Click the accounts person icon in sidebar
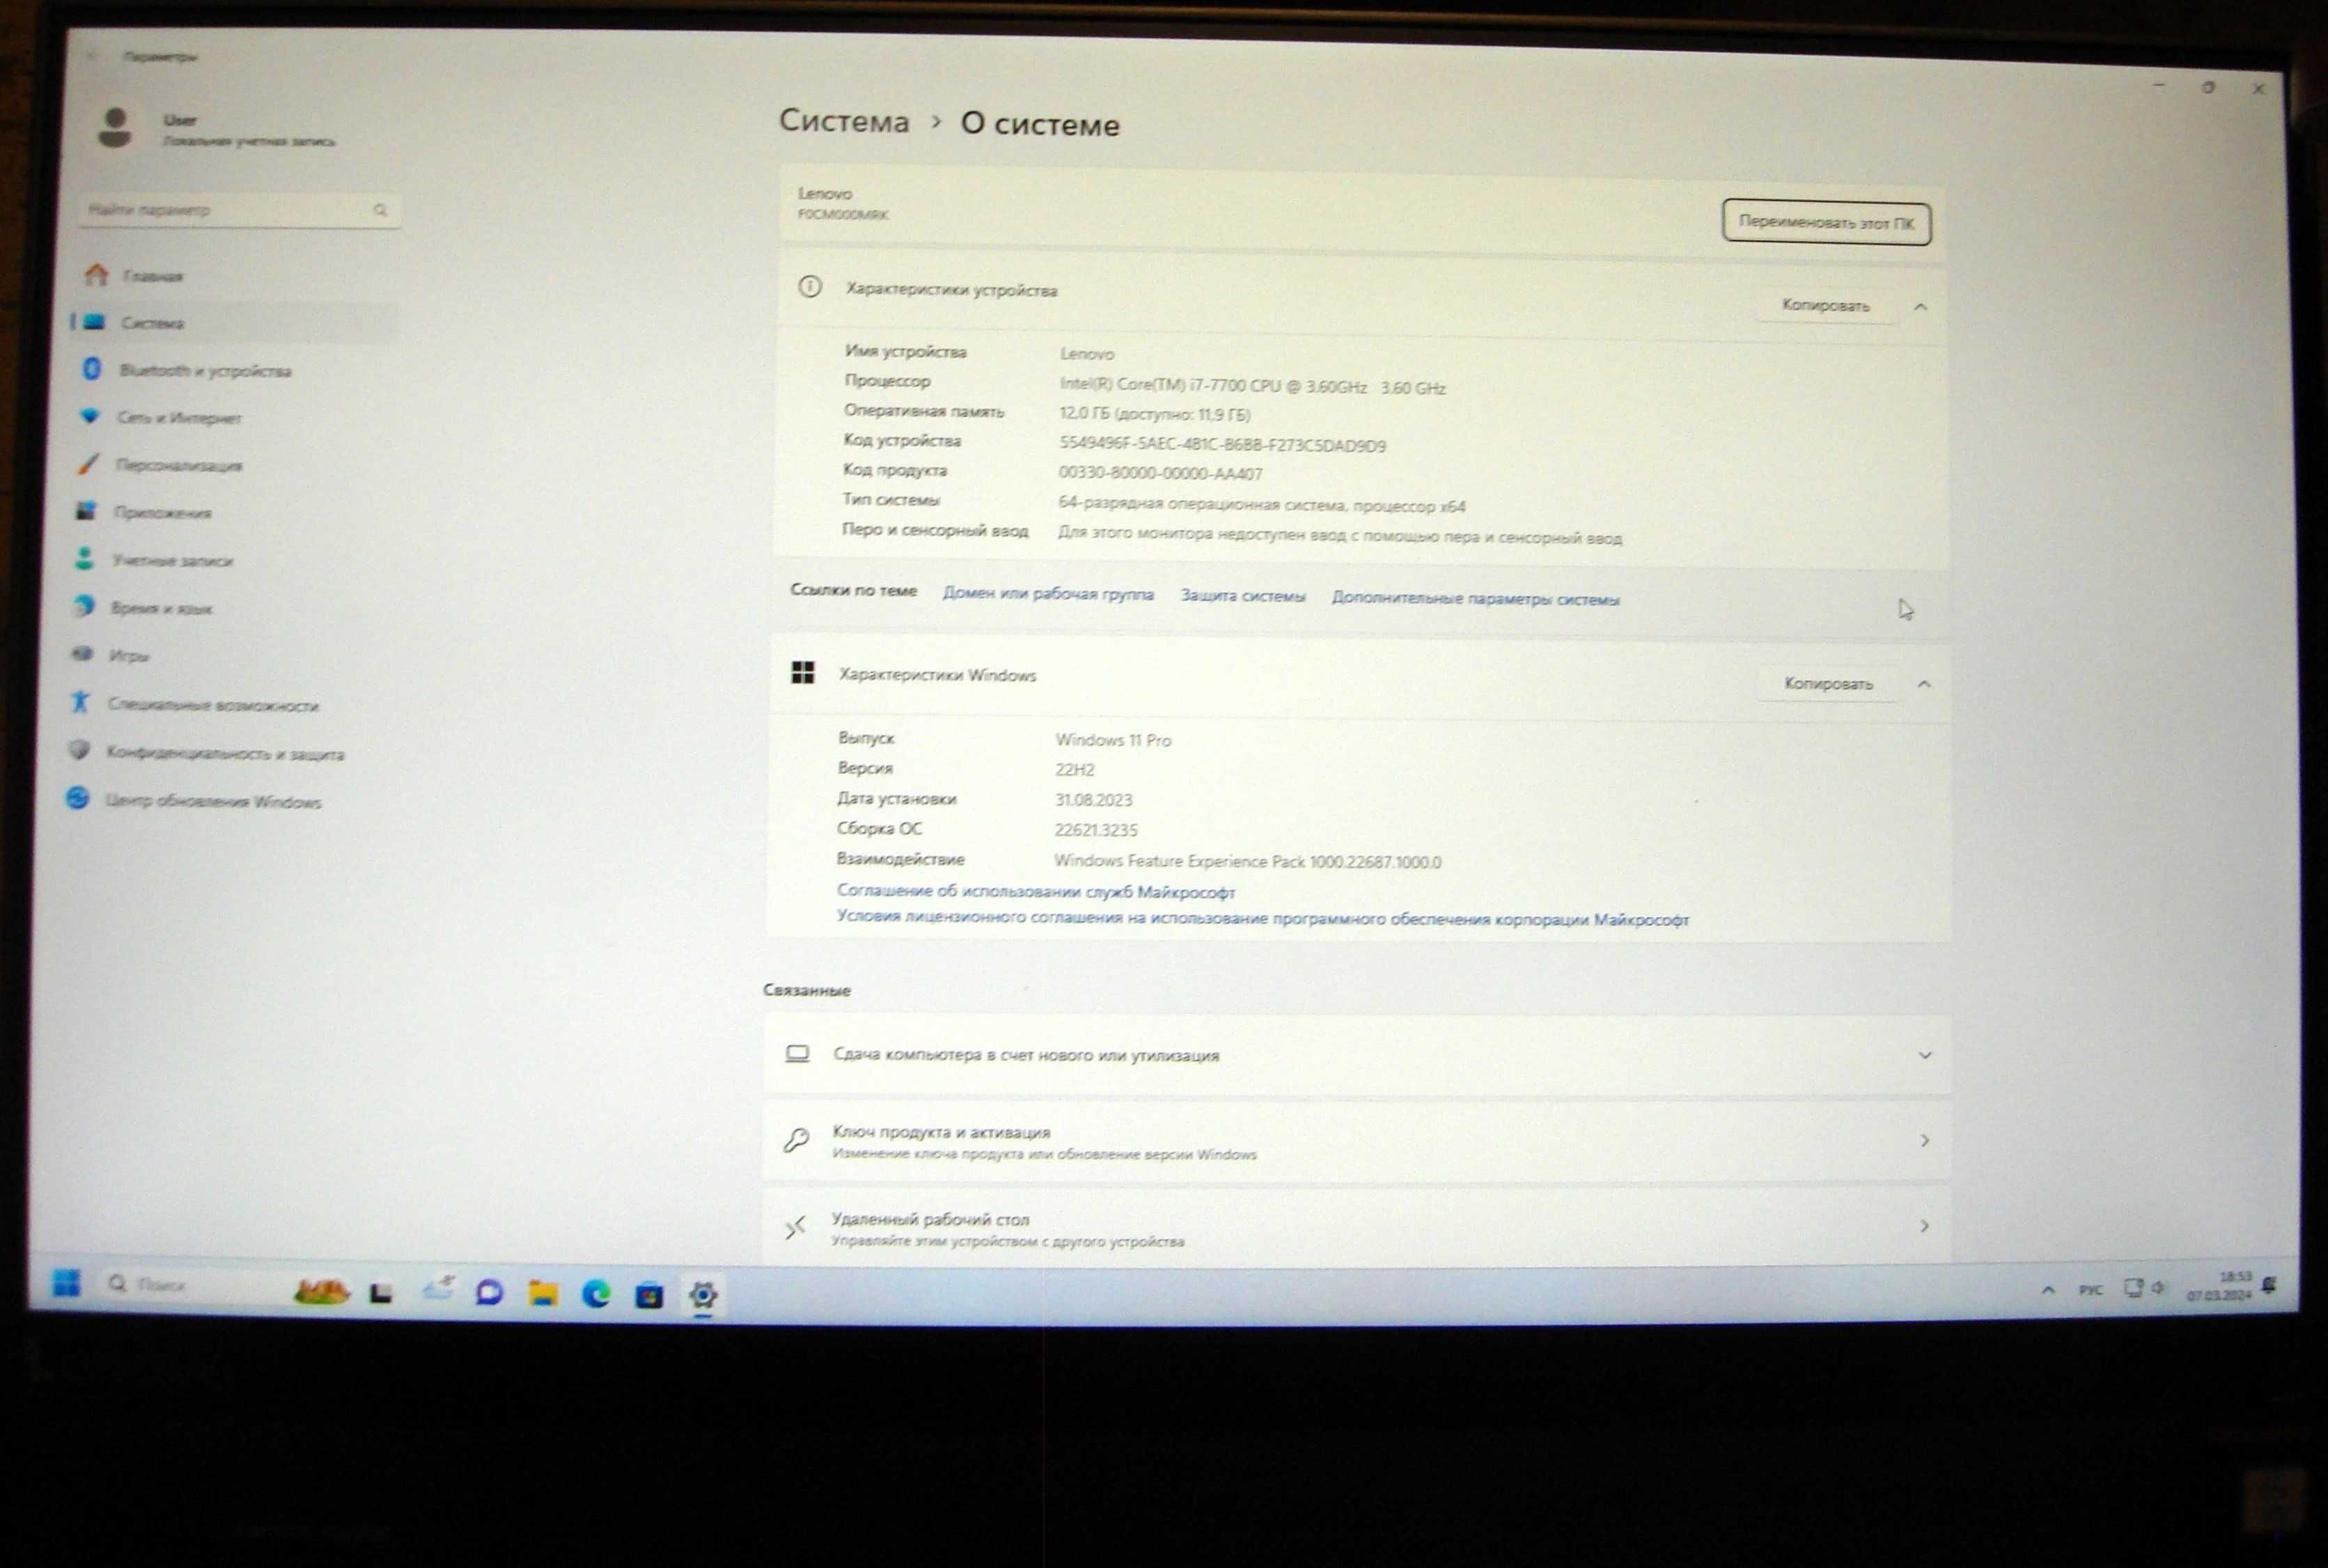This screenshot has height=1568, width=2328. tap(85, 558)
